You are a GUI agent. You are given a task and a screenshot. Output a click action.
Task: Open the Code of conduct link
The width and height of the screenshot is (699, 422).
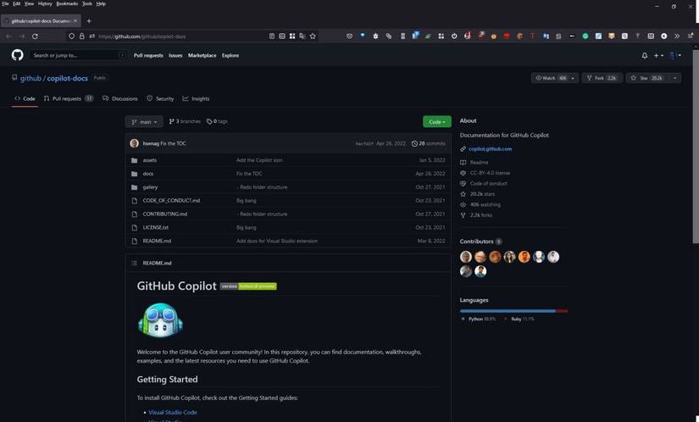click(489, 183)
